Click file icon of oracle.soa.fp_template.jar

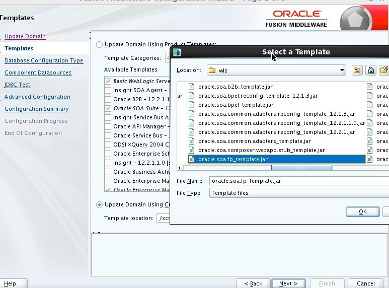click(191, 159)
